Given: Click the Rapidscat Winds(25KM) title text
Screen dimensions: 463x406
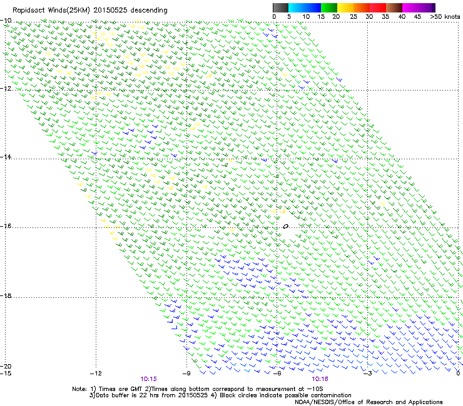Looking at the screenshot, I should [89, 11].
